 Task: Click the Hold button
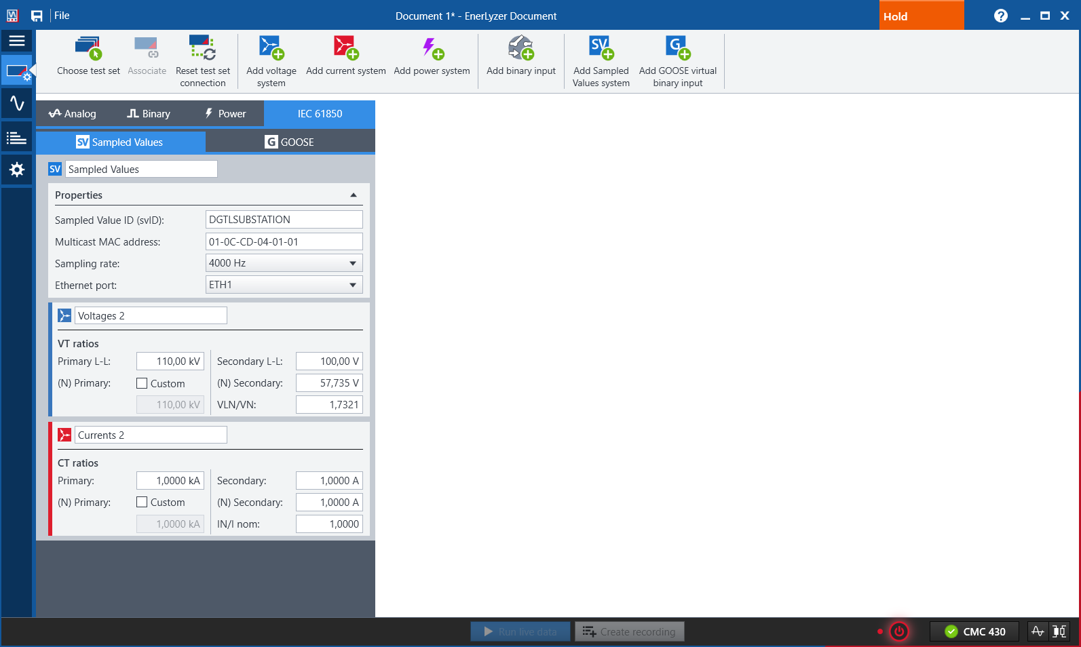(x=921, y=16)
